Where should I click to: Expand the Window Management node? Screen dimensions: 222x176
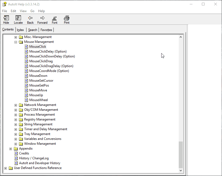pyautogui.click(x=16, y=144)
